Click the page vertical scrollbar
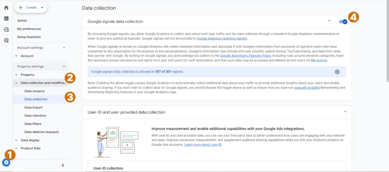This screenshot has width=389, height=172. tap(387, 41)
